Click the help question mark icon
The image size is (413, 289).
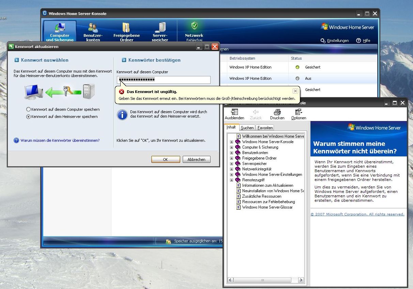tap(16, 140)
